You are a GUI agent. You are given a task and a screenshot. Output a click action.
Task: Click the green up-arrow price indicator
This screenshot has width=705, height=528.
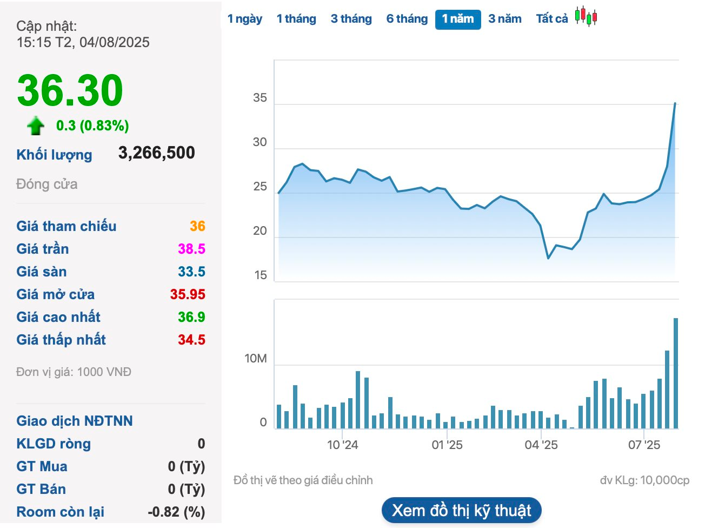coord(36,126)
